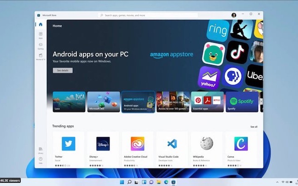Open the Twitter app card

[68, 149]
